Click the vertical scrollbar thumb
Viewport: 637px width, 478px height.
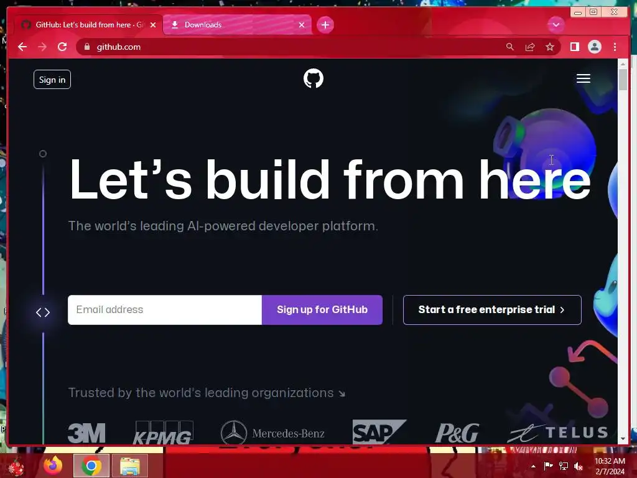tap(623, 80)
